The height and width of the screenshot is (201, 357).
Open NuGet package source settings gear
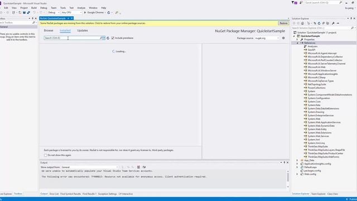click(283, 38)
